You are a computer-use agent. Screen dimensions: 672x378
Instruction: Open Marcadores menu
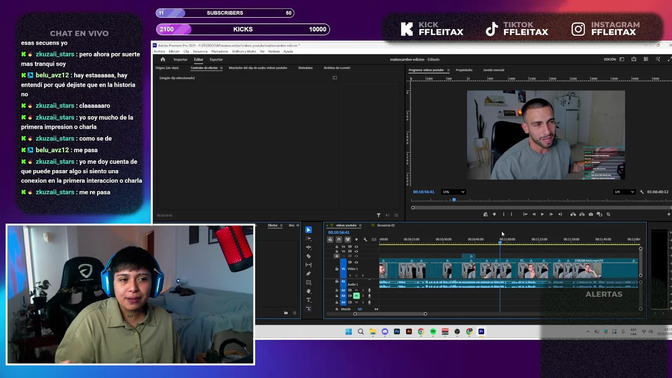[x=220, y=51]
